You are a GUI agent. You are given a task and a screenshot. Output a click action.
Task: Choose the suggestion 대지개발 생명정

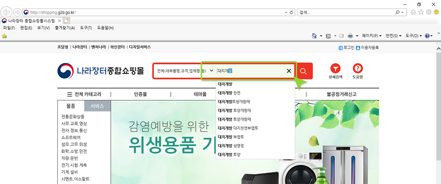[x=255, y=146]
